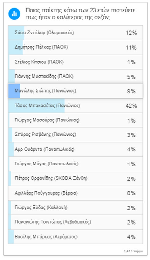The image size is (150, 260).
Task: Click the 42% result for Μπακασέτας
Action: coord(131,106)
